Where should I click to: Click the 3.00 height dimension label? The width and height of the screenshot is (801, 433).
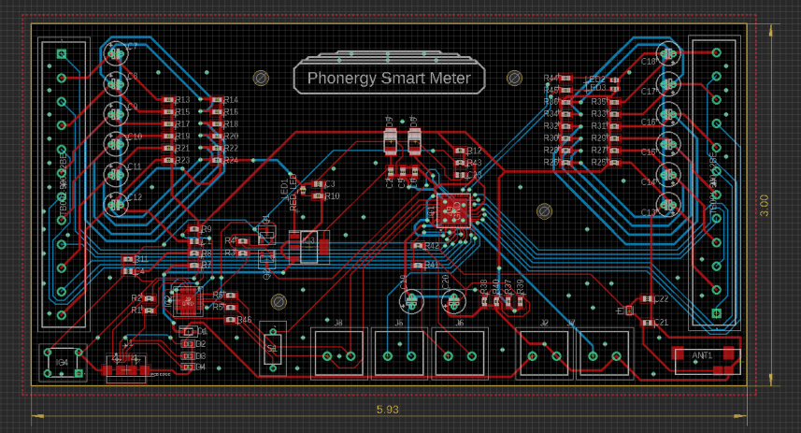click(x=764, y=202)
